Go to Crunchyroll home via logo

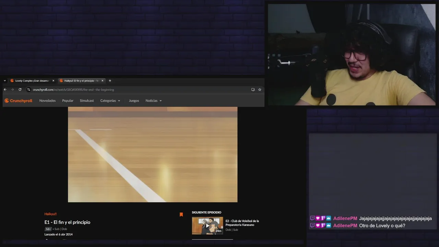point(18,101)
